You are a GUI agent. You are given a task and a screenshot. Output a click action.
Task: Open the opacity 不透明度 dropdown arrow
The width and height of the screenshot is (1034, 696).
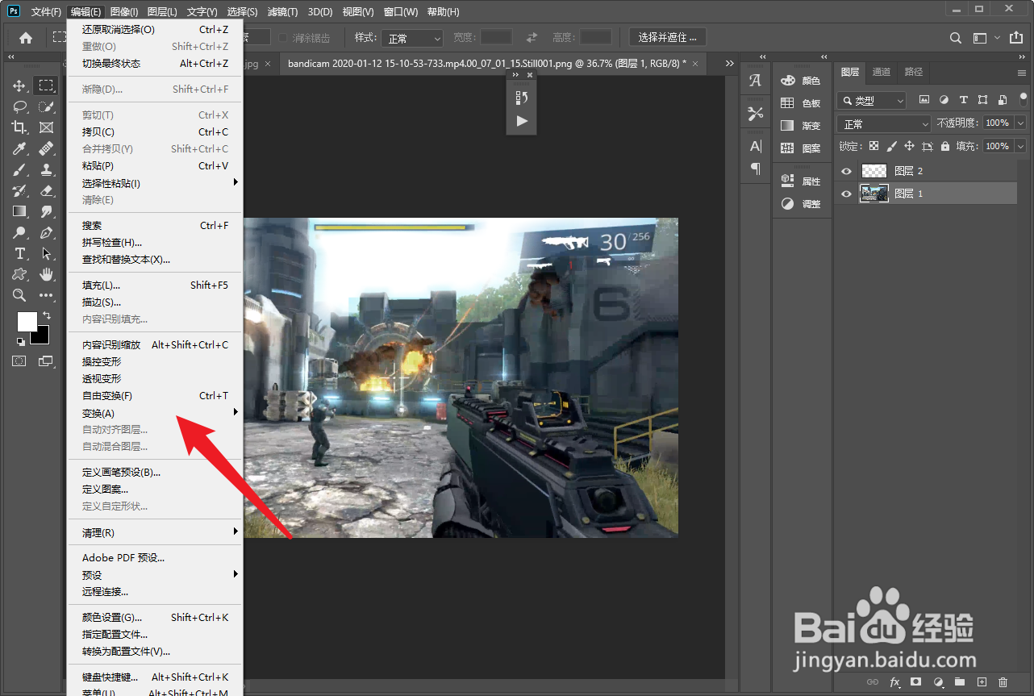1020,123
